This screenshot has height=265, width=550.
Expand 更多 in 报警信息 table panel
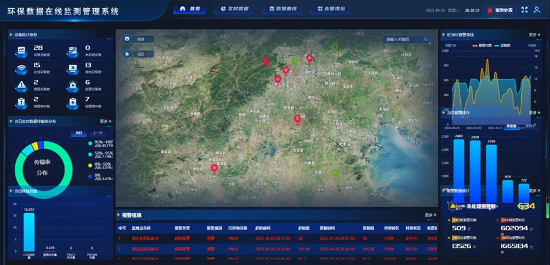coord(430,216)
